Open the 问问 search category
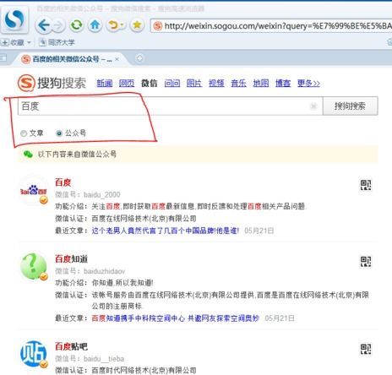 coord(172,83)
